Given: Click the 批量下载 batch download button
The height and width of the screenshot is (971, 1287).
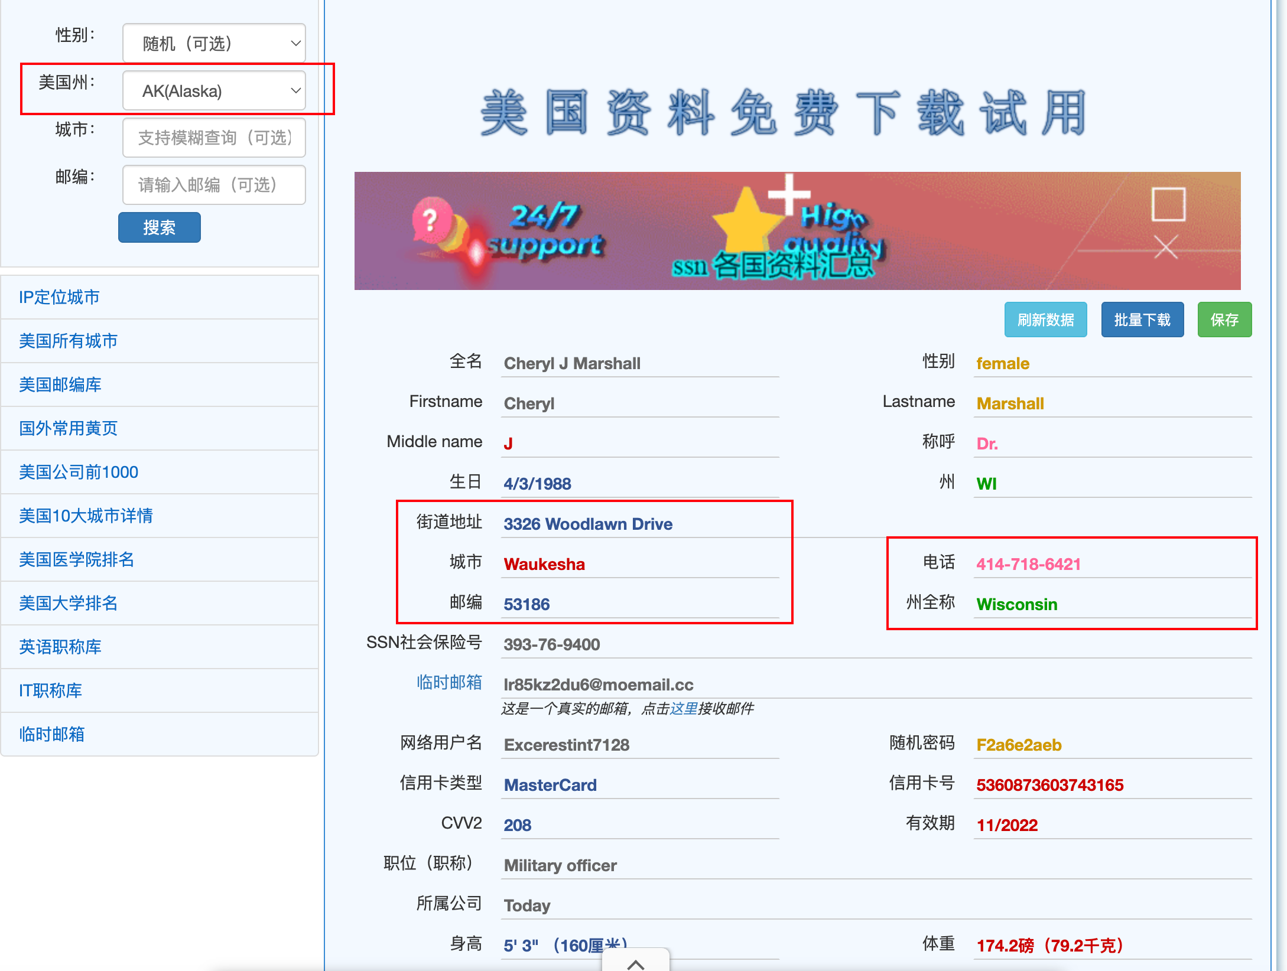Looking at the screenshot, I should 1142,320.
